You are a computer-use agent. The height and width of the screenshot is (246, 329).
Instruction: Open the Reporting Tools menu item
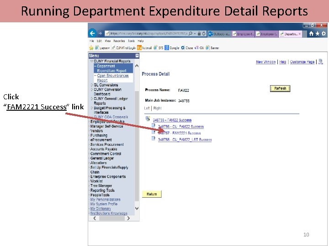tap(102, 190)
